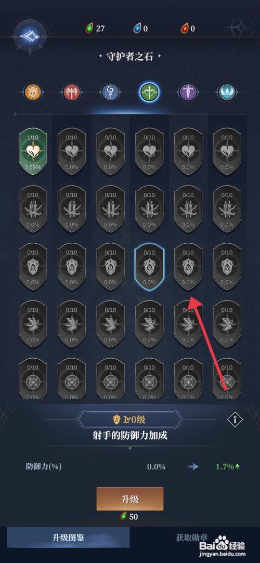Select the blue mage staff class icon
Image resolution: width=260 pixels, height=563 pixels.
point(110,93)
